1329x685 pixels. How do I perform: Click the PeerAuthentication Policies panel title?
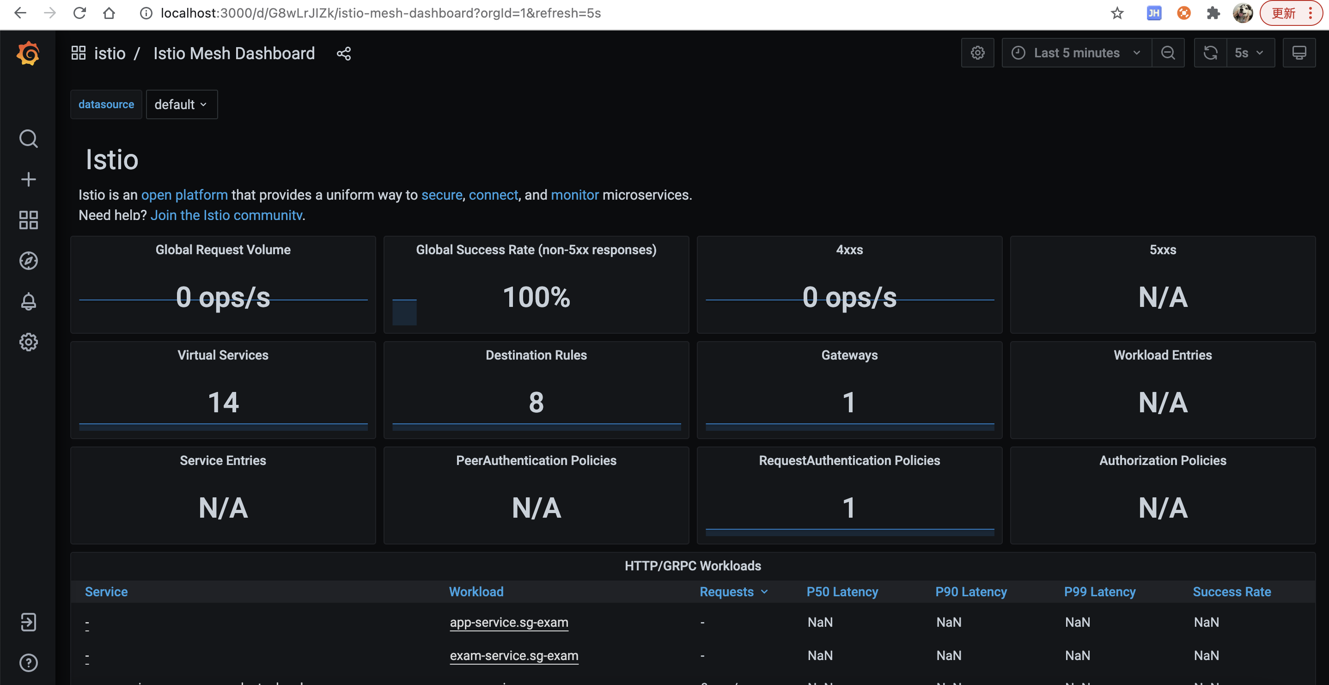tap(536, 460)
